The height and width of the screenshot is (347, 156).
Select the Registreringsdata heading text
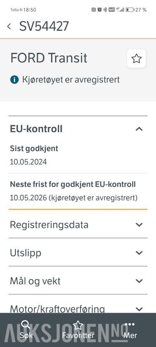point(49,225)
